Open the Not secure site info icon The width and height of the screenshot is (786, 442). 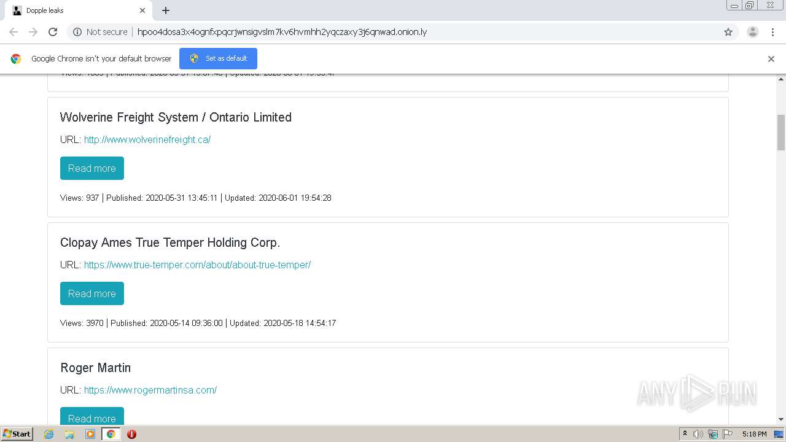(77, 32)
